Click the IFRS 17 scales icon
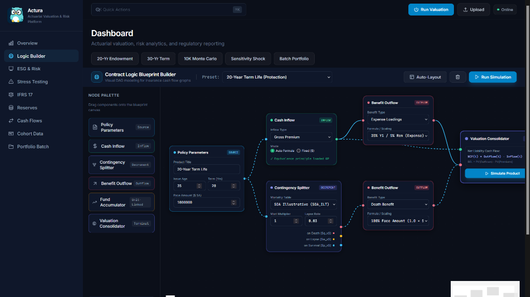Image resolution: width=530 pixels, height=297 pixels. pos(11,95)
